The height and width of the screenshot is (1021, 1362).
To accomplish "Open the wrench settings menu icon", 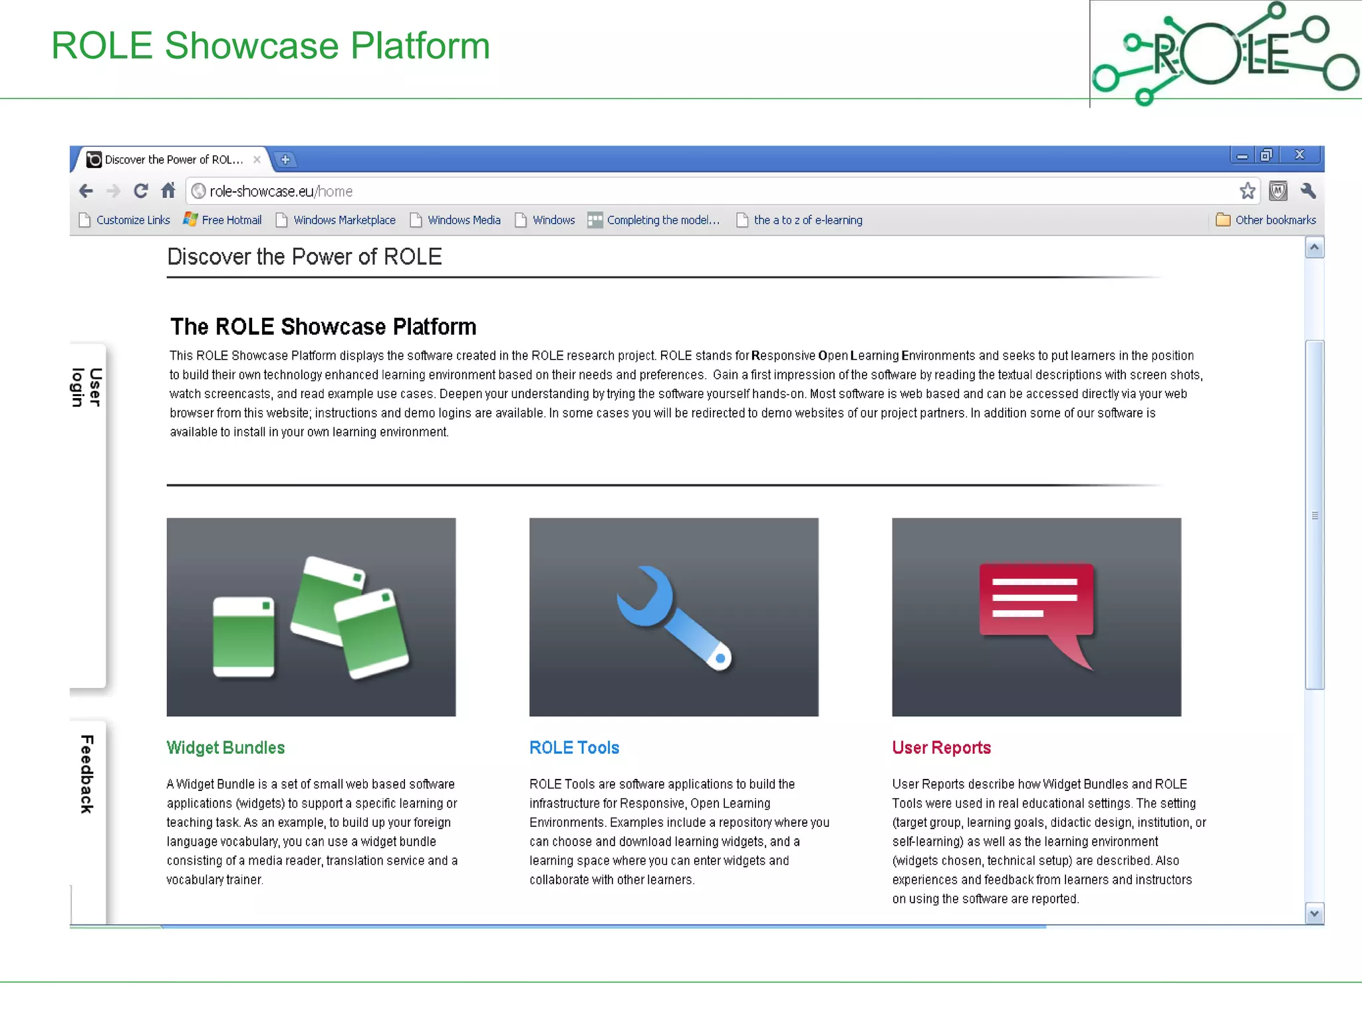I will click(1308, 191).
